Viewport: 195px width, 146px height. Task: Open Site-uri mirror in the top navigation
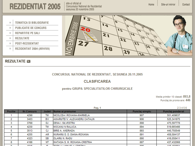168,5
